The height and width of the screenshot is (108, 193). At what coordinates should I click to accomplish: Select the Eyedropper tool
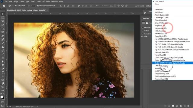pos(3,36)
